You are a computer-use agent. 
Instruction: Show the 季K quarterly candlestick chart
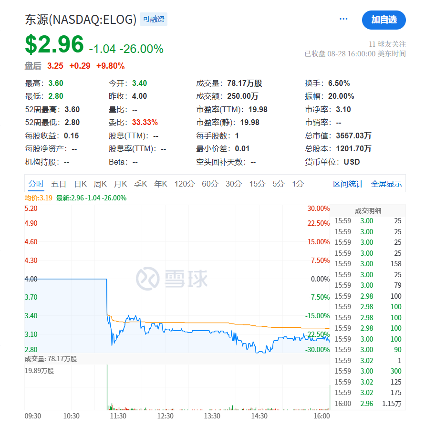coord(141,184)
